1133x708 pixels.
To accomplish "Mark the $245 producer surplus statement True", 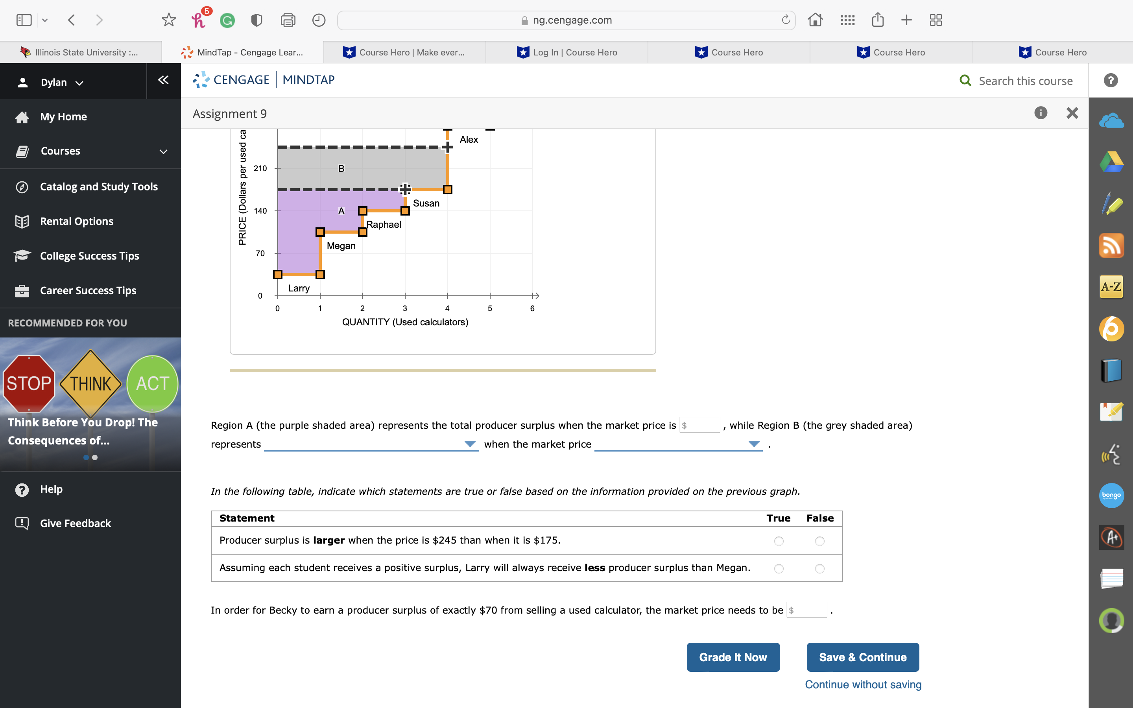I will pyautogui.click(x=779, y=541).
